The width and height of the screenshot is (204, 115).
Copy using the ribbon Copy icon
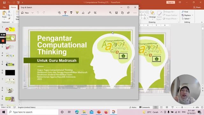pyautogui.click(x=9, y=15)
